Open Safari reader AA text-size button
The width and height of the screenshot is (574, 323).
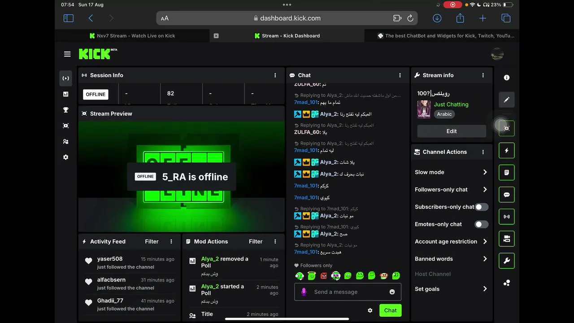165,18
